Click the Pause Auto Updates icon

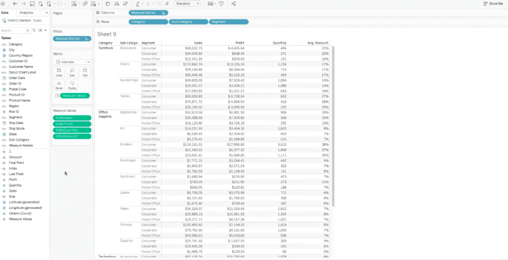point(49,3)
